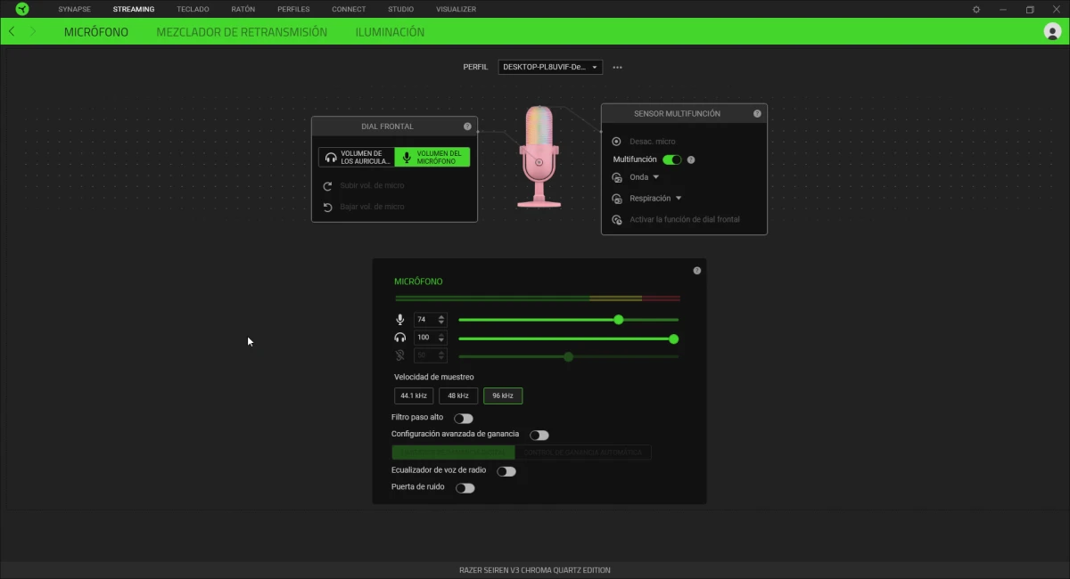The image size is (1070, 579).
Task: Open your Razer account profile icon
Action: pos(1051,31)
